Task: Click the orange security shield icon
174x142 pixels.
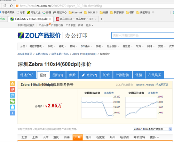Action: pos(17,6)
